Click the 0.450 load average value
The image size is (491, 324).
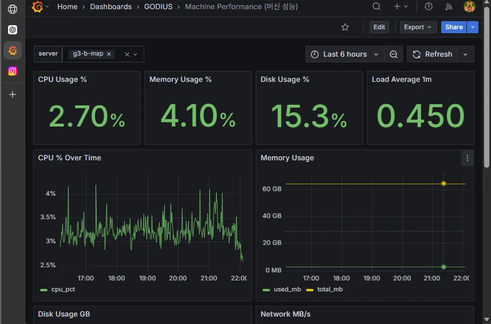421,116
